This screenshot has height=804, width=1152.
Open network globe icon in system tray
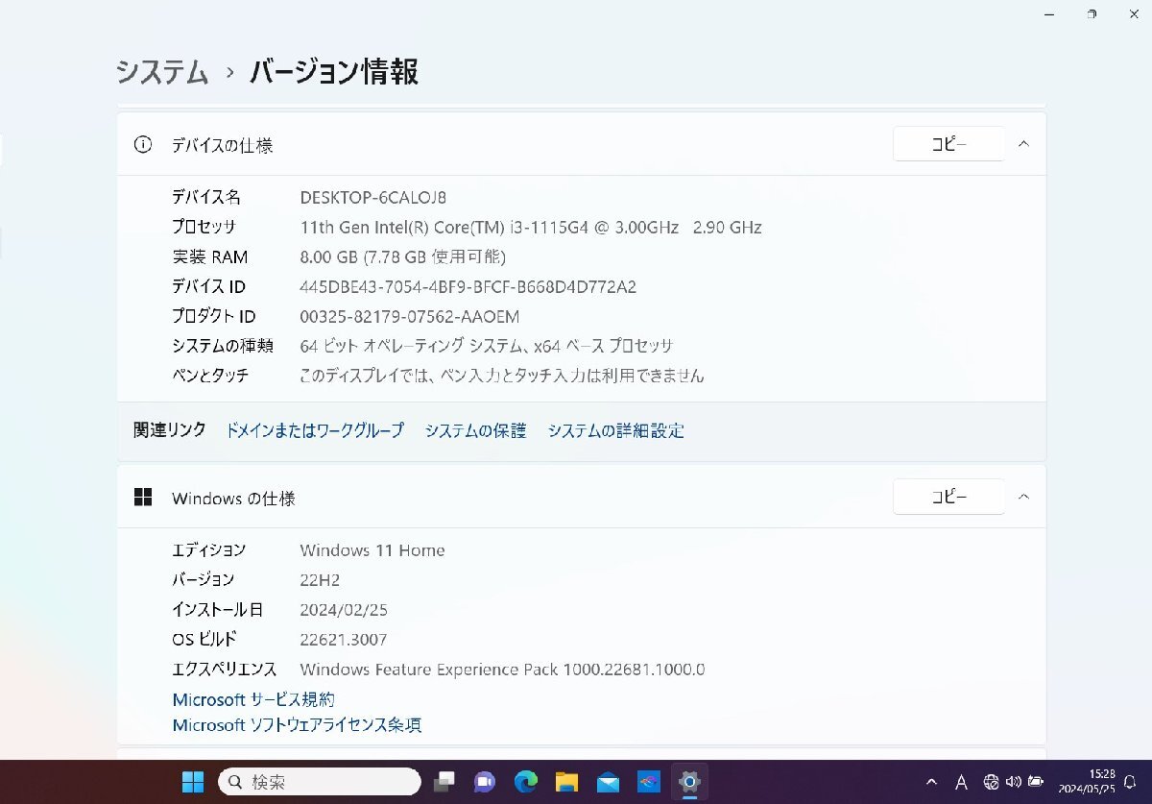pyautogui.click(x=991, y=782)
